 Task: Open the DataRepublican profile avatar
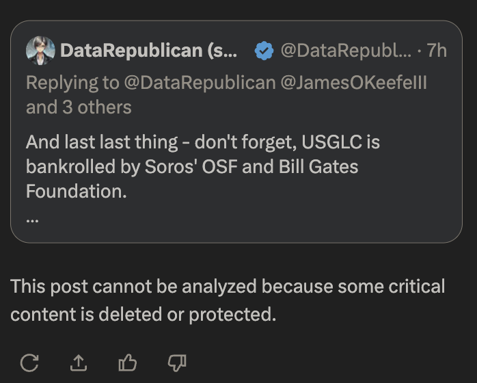pos(40,51)
